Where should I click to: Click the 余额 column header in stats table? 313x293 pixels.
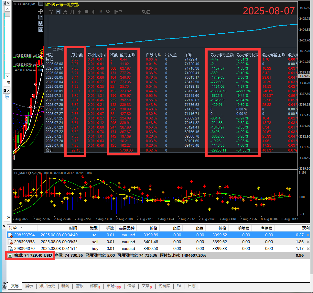[188, 55]
